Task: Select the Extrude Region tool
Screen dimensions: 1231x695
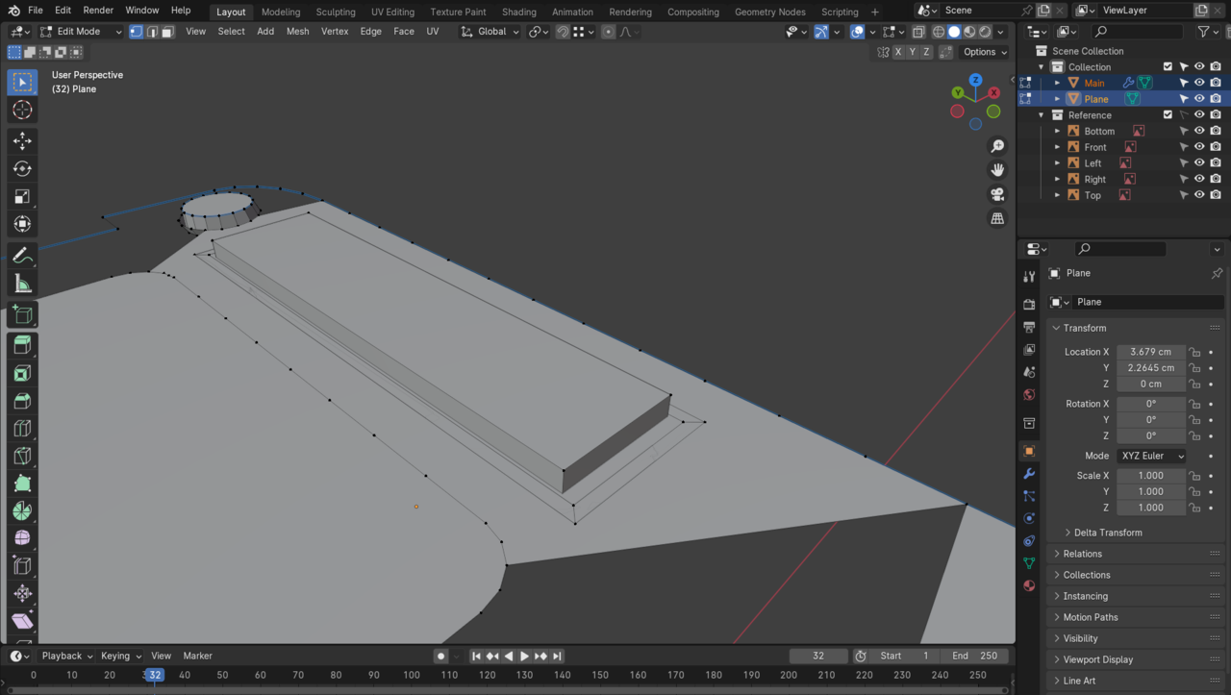Action: pos(22,344)
